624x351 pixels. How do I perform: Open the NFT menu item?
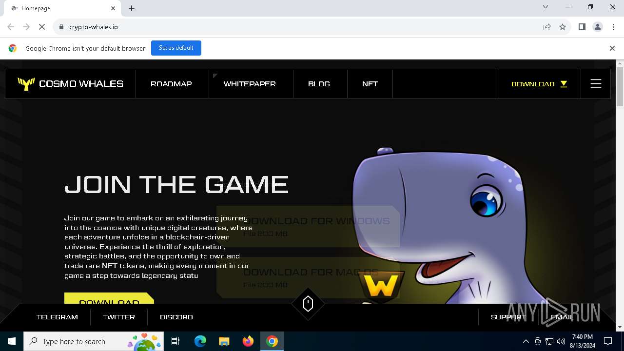click(370, 84)
